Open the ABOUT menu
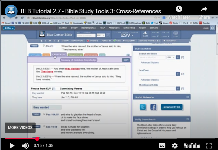The height and width of the screenshot is (150, 218). coord(142,28)
